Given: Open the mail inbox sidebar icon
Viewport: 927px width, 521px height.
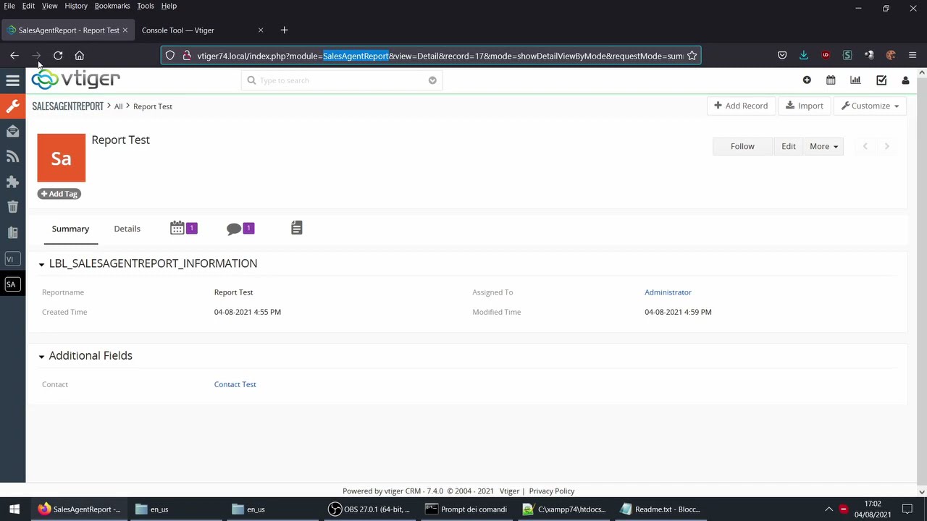Looking at the screenshot, I should point(12,131).
